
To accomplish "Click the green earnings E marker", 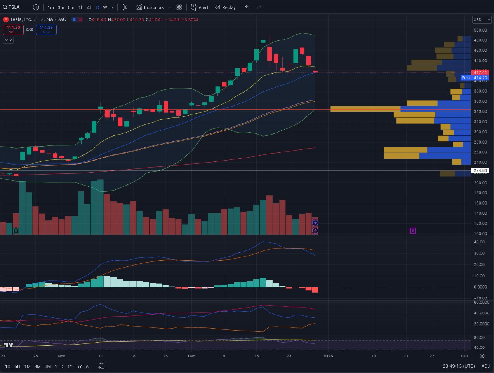I will point(16,231).
